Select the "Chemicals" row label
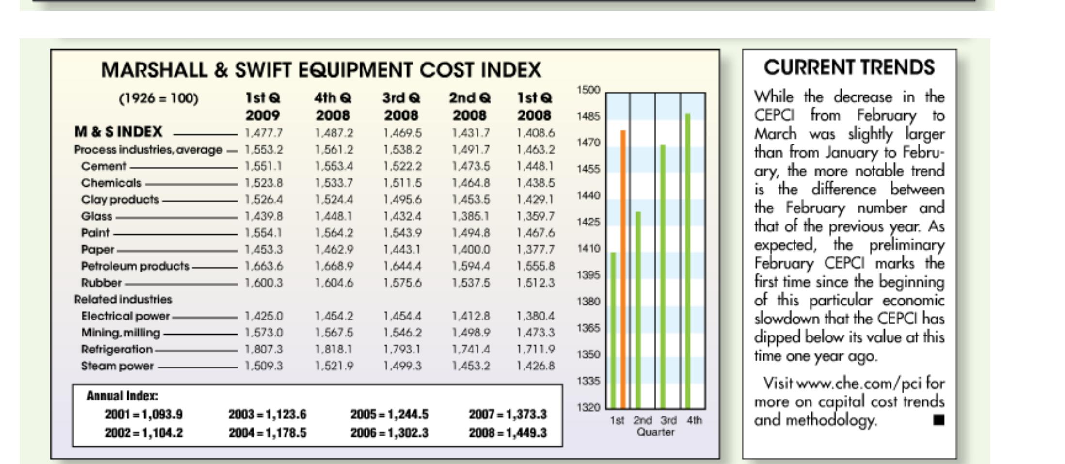 coord(111,183)
